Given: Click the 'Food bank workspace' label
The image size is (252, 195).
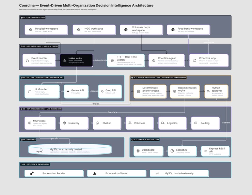Looking at the screenshot, I should click(x=190, y=29).
